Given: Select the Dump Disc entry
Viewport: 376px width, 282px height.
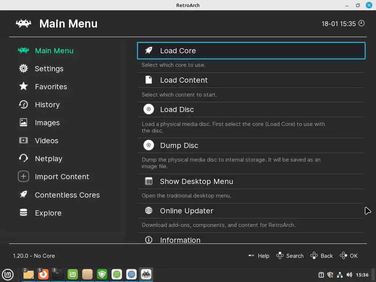Looking at the screenshot, I should [x=251, y=145].
